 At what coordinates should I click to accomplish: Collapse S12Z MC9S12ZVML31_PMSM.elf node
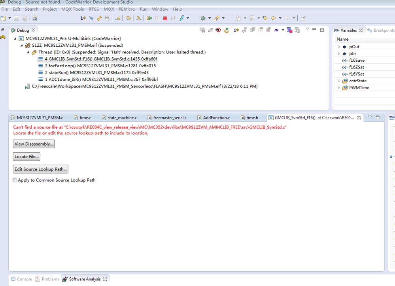pos(22,45)
